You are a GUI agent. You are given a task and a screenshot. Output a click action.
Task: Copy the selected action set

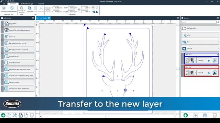(x=9, y=115)
